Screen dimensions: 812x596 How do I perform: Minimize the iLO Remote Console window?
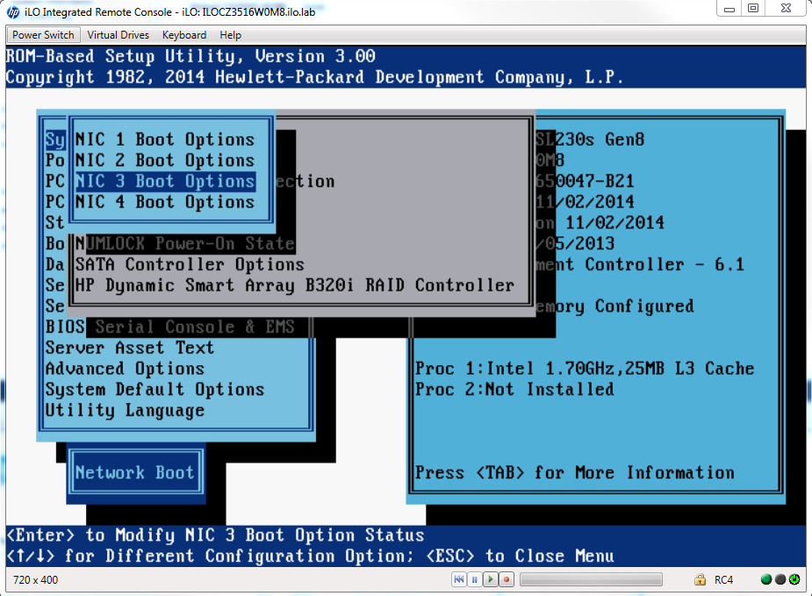729,9
